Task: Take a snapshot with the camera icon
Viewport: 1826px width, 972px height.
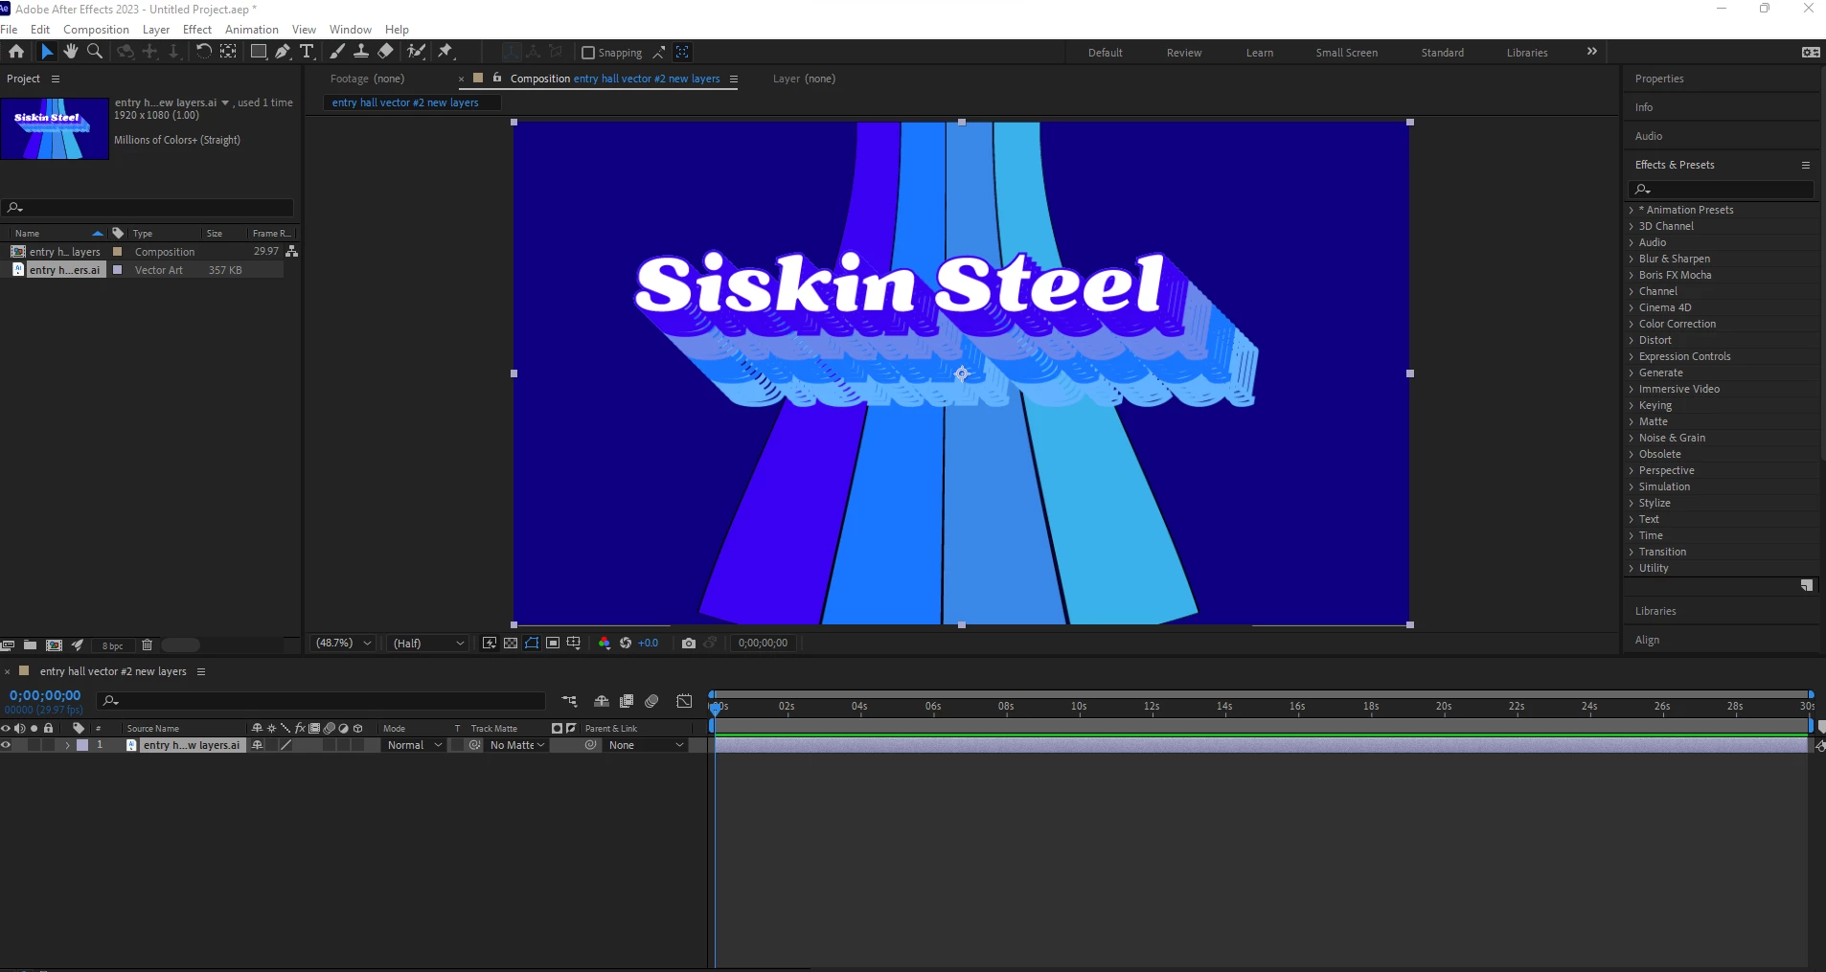Action: (689, 644)
